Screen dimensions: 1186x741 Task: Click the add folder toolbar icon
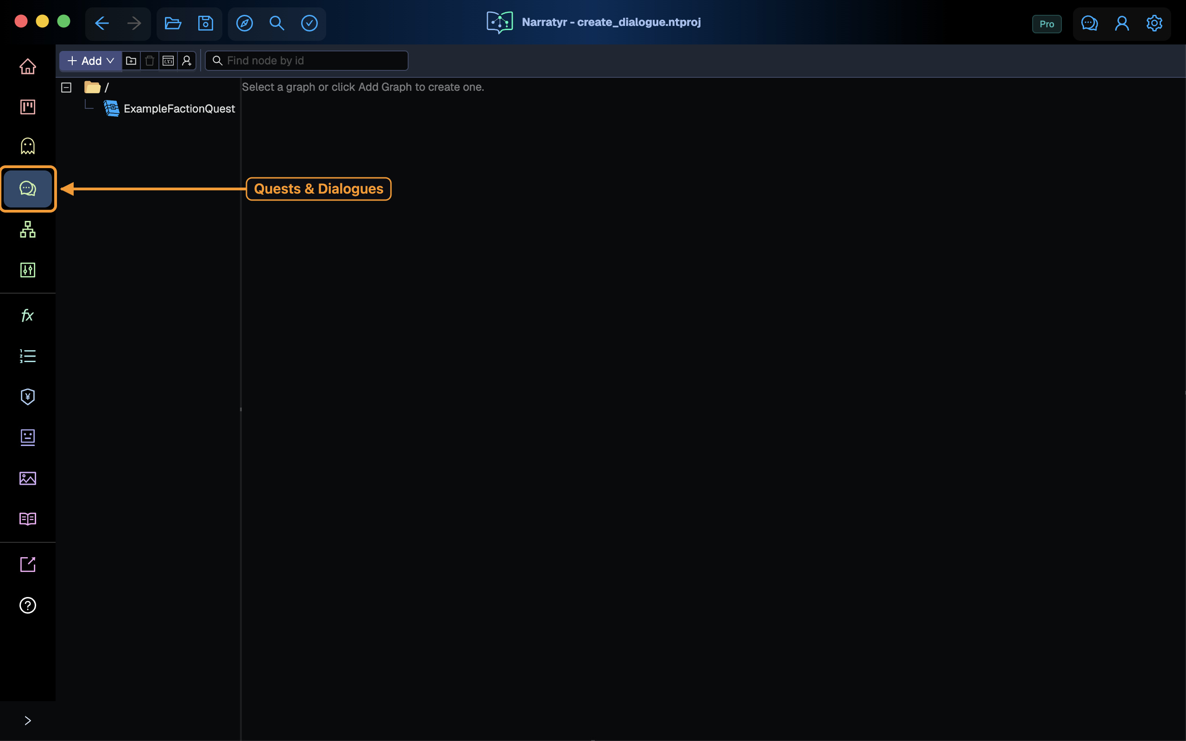pos(131,61)
